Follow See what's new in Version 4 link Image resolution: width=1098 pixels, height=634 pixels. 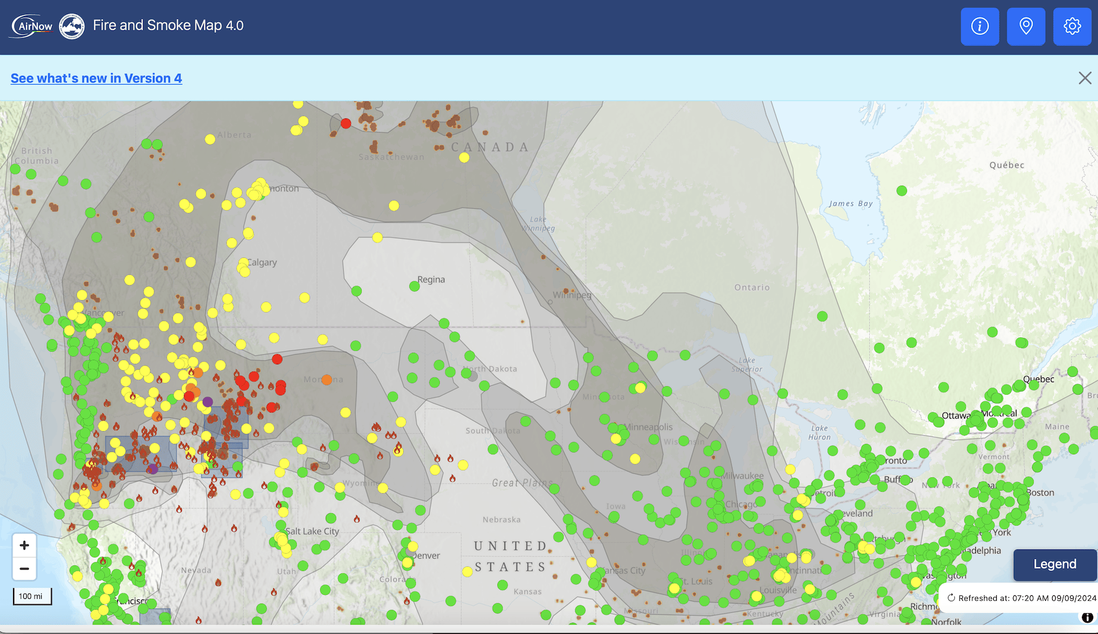coord(96,78)
